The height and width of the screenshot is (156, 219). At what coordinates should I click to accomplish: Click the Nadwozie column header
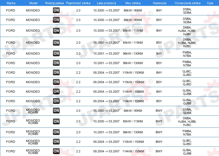160,3
